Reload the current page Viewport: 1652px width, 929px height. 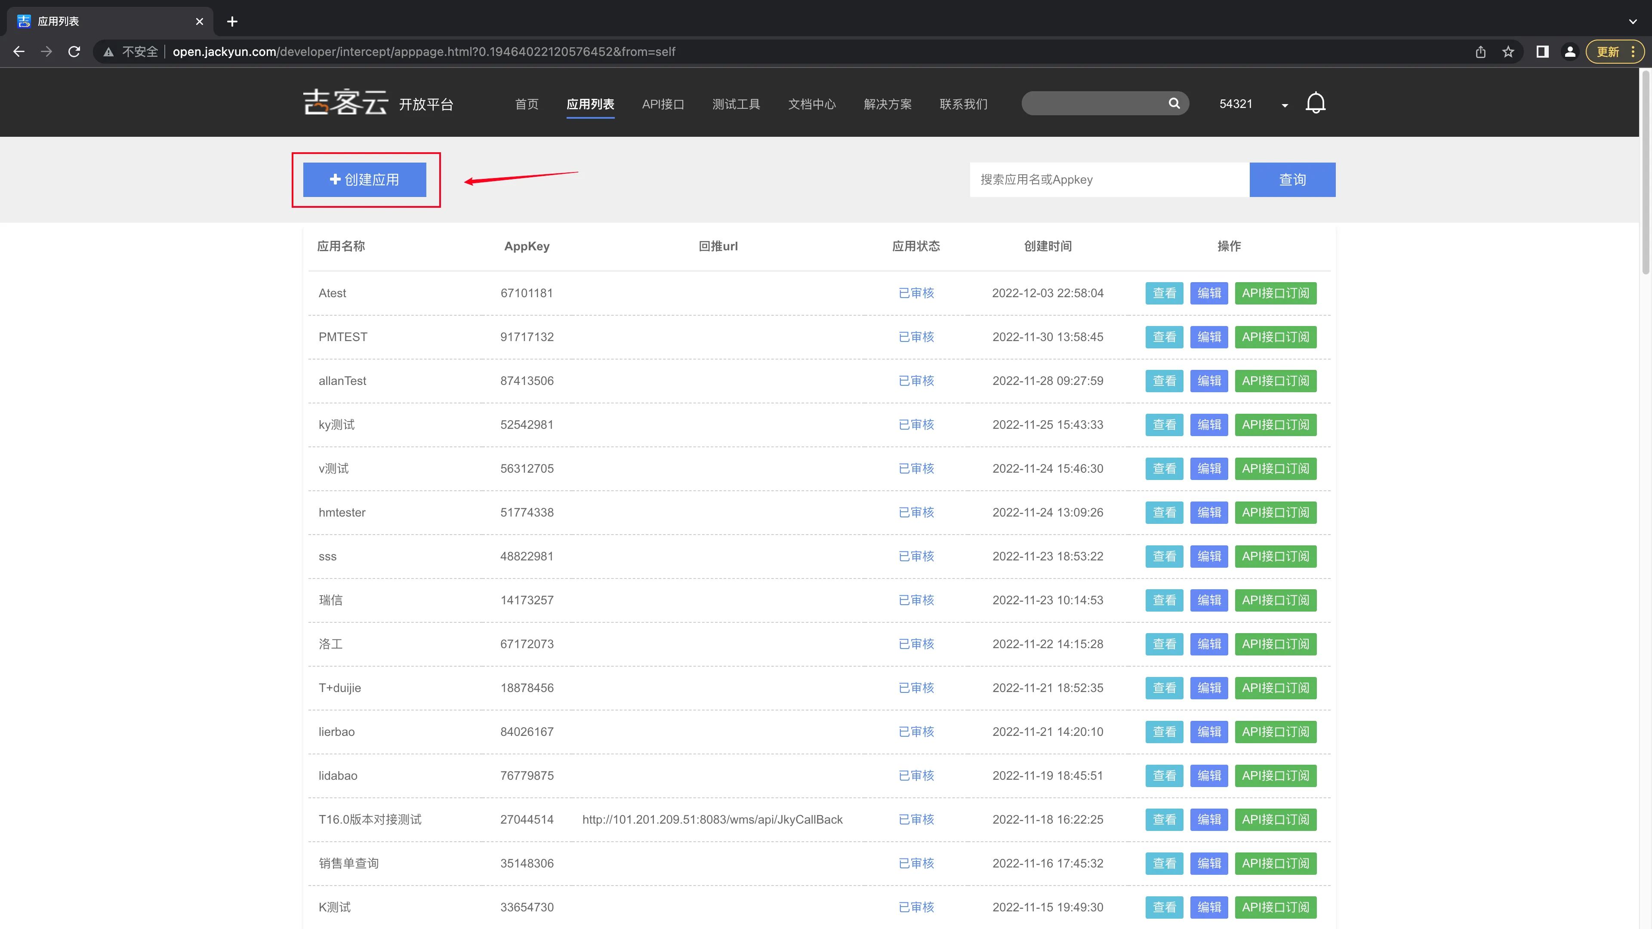(x=74, y=51)
